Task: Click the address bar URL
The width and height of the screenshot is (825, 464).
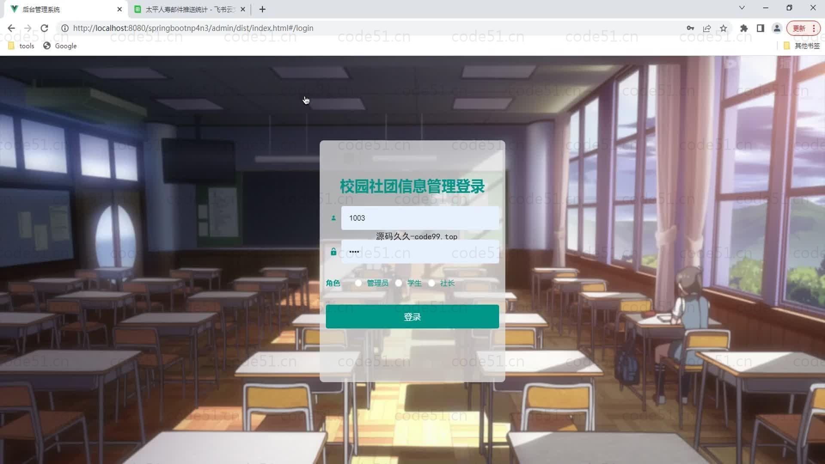Action: point(193,28)
